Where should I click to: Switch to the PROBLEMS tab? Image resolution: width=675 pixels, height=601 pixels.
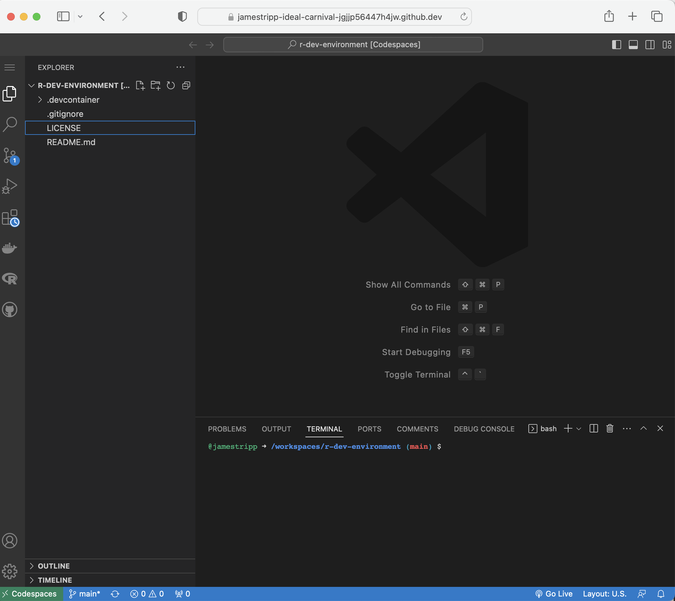pyautogui.click(x=227, y=429)
